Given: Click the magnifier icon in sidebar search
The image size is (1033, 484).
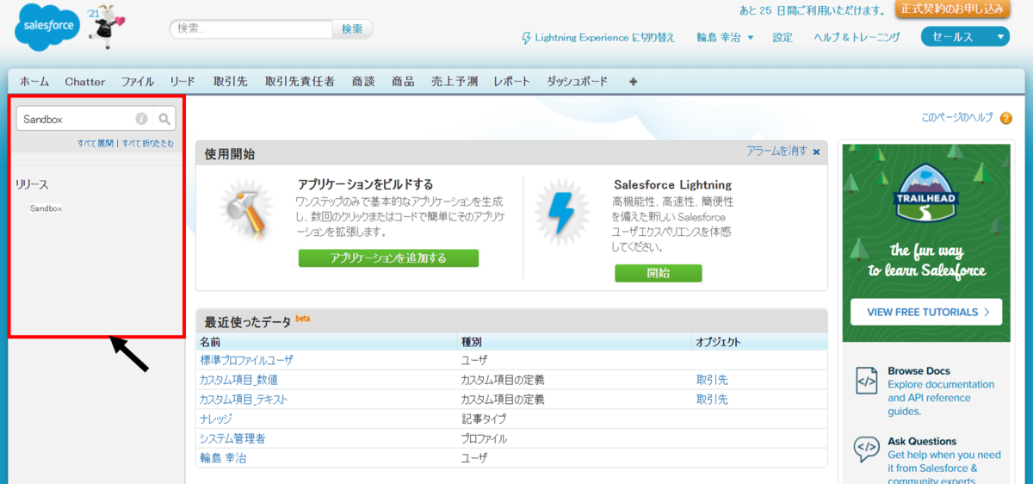Looking at the screenshot, I should [164, 119].
